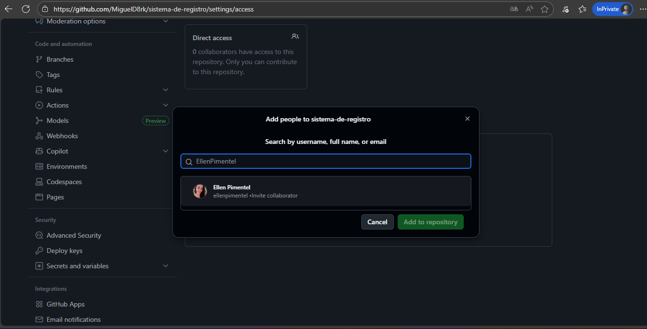Click the InPrivate profile button
The height and width of the screenshot is (329, 647).
[x=613, y=9]
